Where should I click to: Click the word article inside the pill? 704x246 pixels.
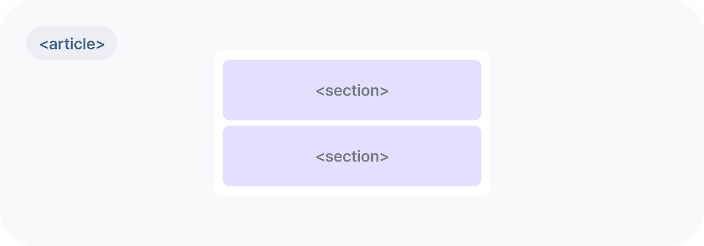[x=72, y=44]
